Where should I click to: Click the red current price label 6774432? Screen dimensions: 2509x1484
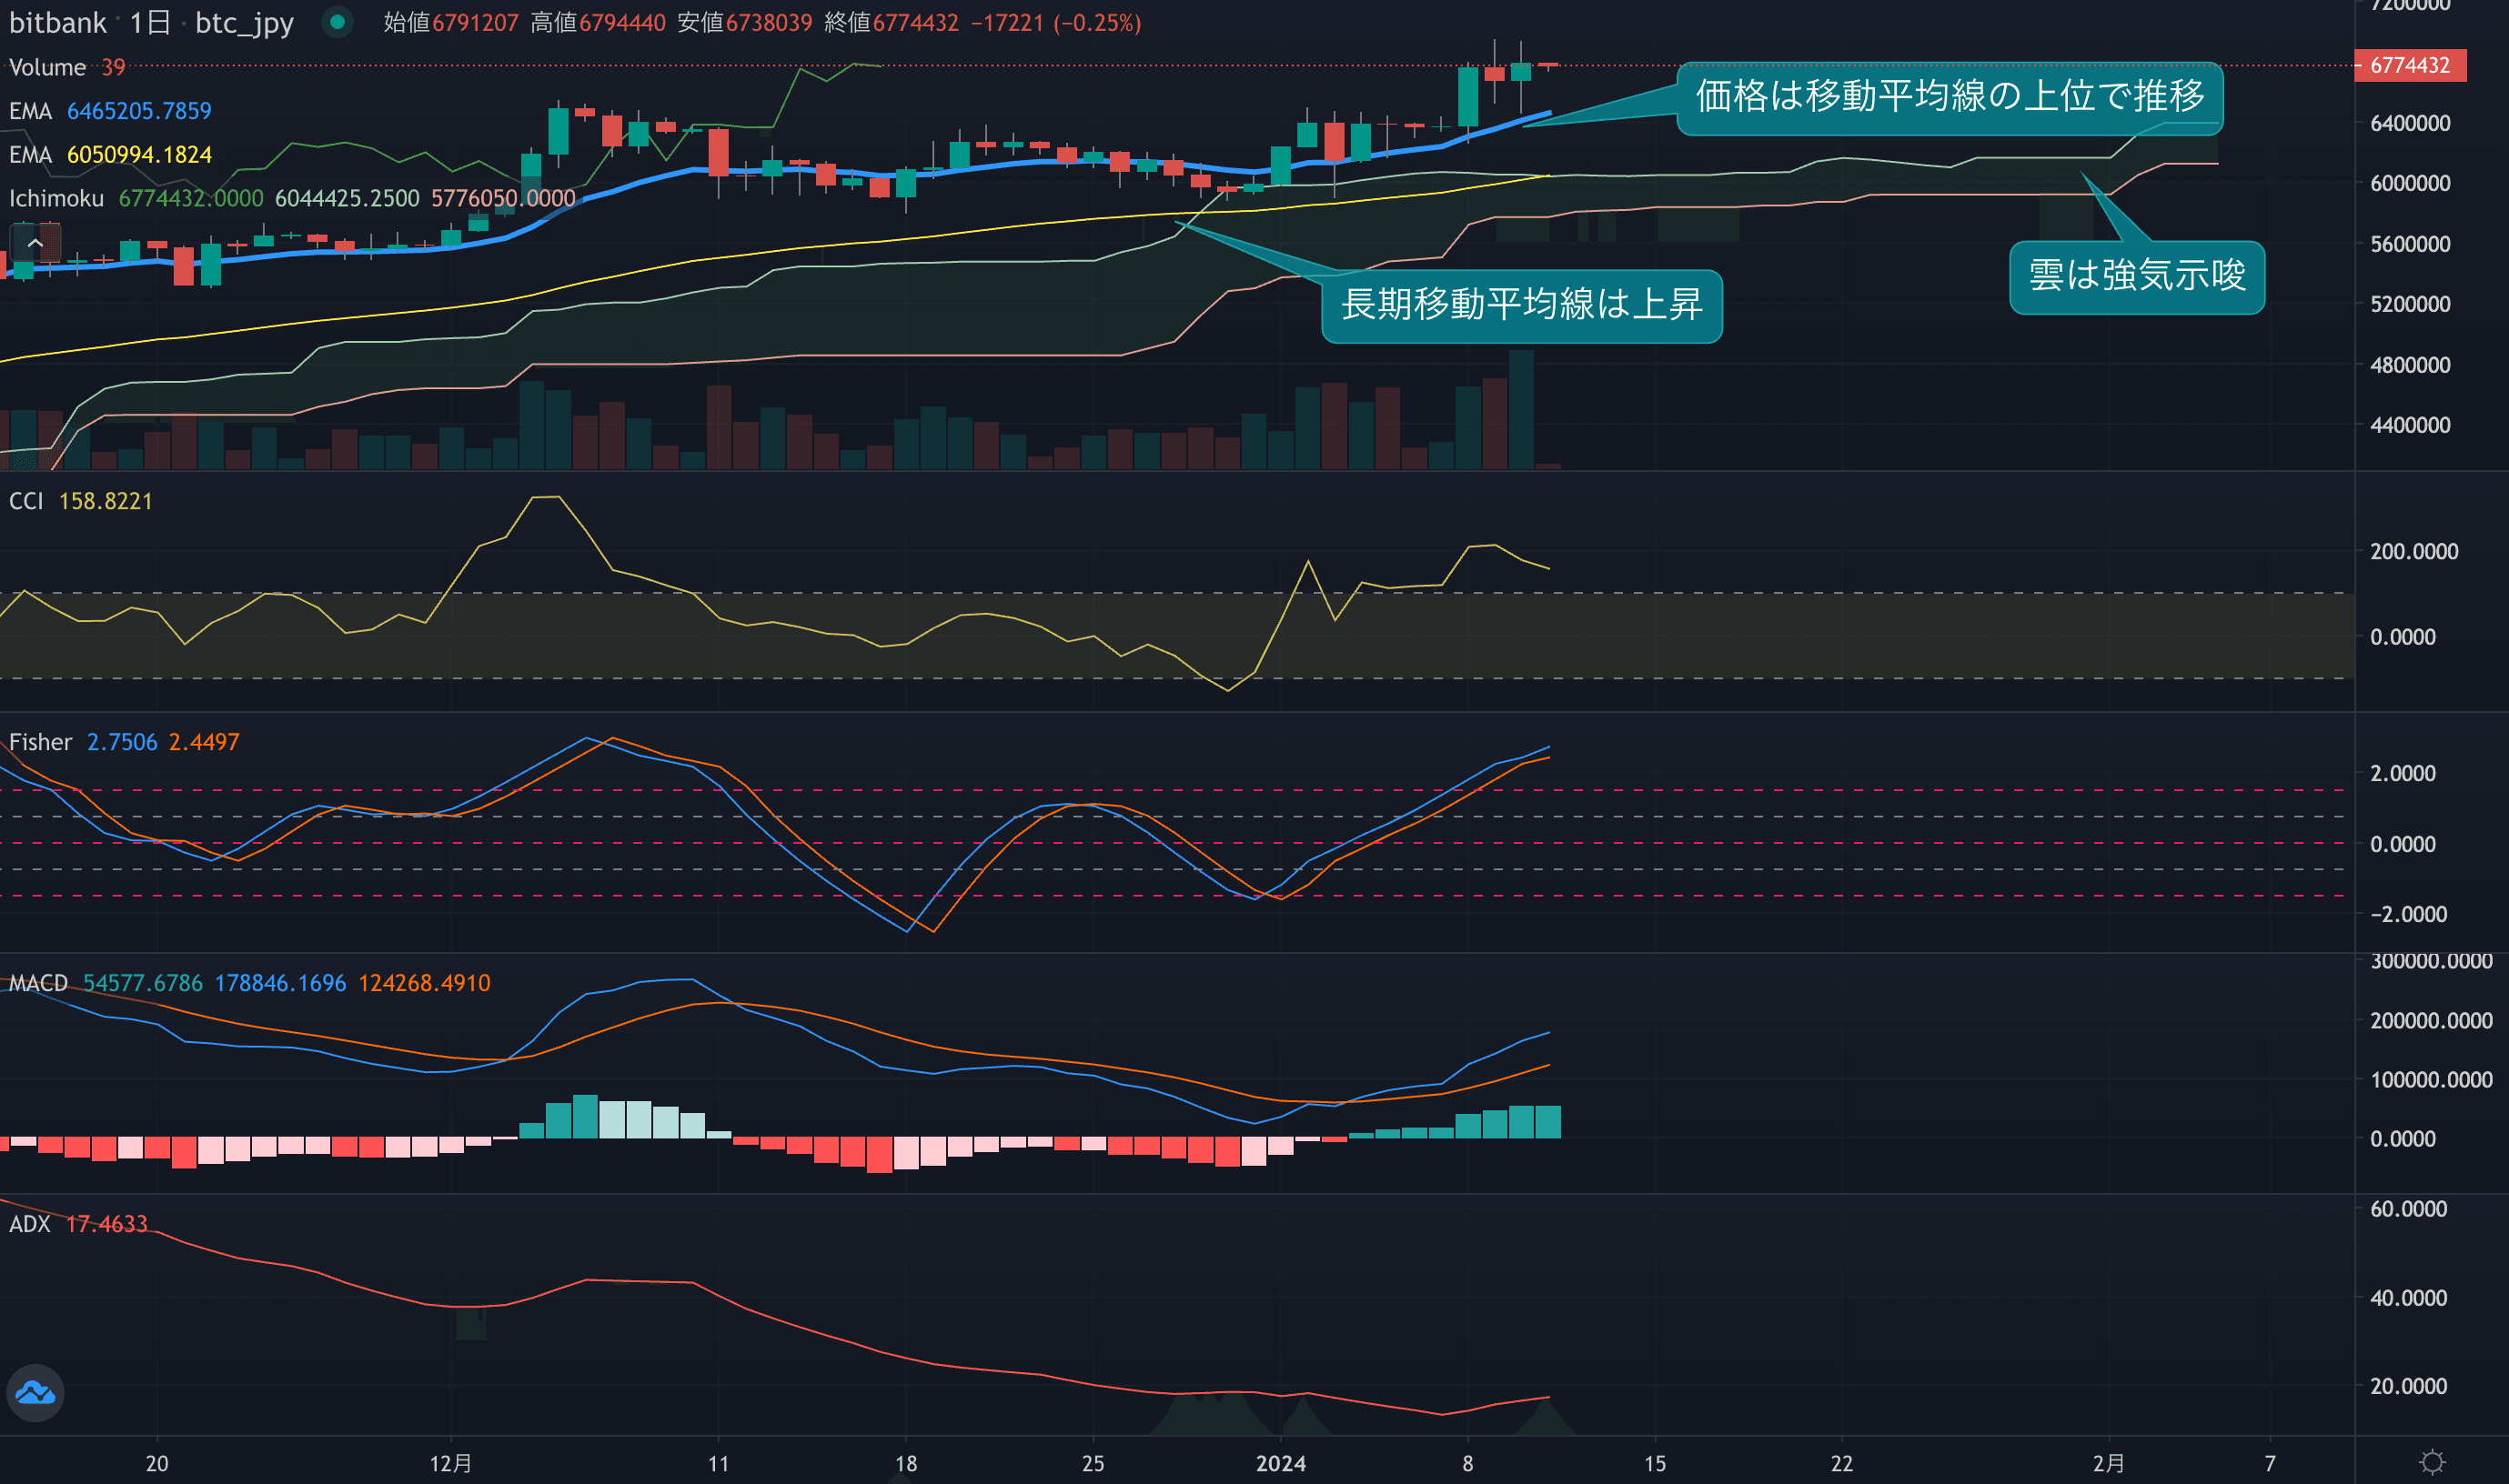[x=2409, y=66]
